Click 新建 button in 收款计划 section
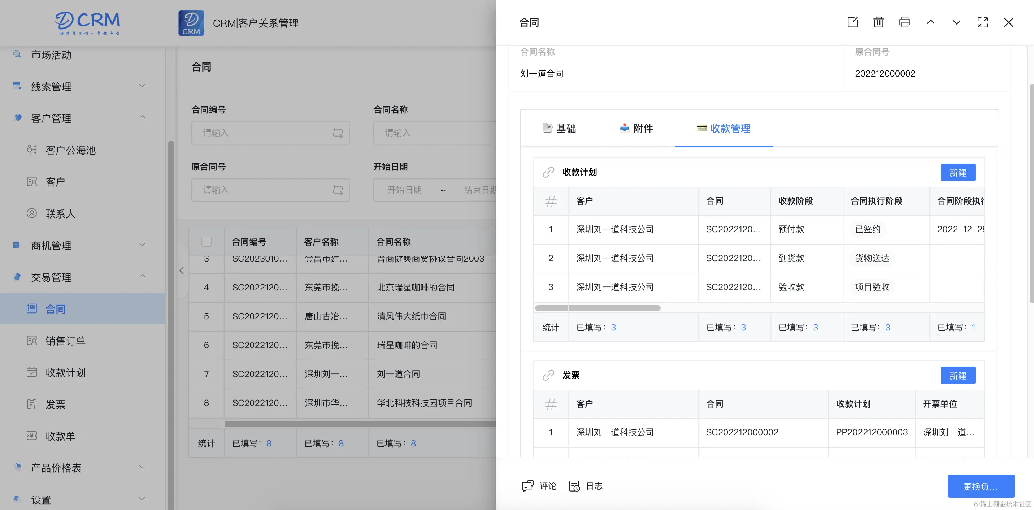The height and width of the screenshot is (510, 1034). point(957,173)
